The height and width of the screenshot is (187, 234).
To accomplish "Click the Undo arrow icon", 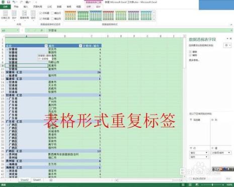I will pyautogui.click(x=14, y=2).
